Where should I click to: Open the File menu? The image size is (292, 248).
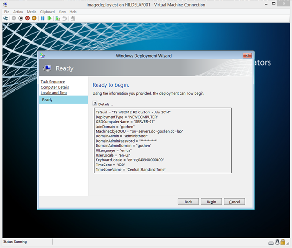coord(7,12)
